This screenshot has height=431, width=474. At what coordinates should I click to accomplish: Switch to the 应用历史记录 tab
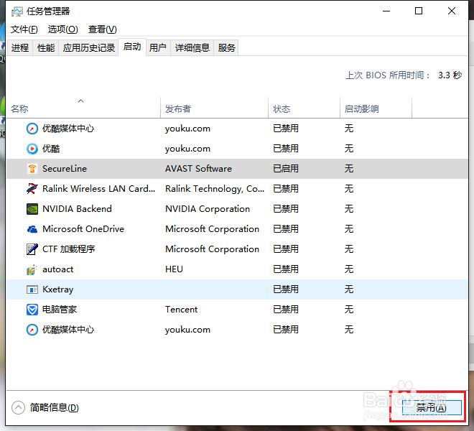(x=88, y=48)
